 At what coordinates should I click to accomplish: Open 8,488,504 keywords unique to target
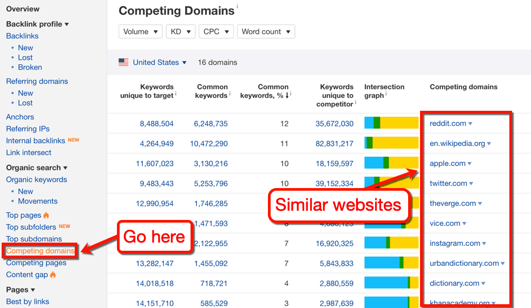click(156, 124)
